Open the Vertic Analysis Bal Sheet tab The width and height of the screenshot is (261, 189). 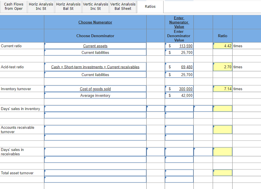tap(123, 7)
